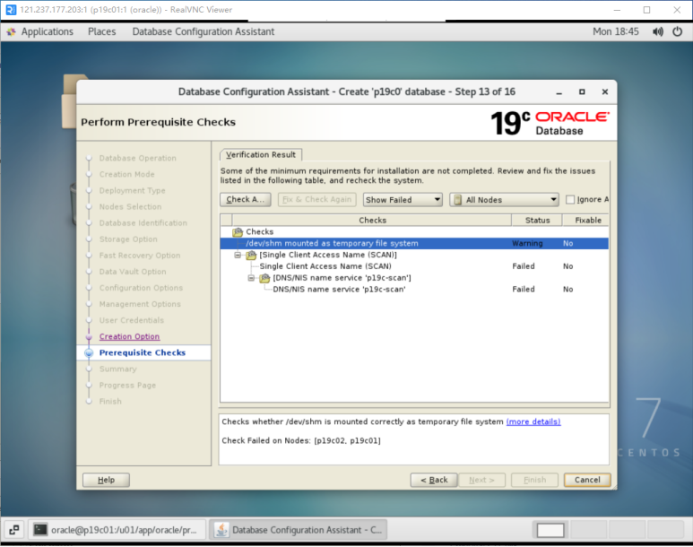Go Back to the previous step
The height and width of the screenshot is (547, 693).
434,480
